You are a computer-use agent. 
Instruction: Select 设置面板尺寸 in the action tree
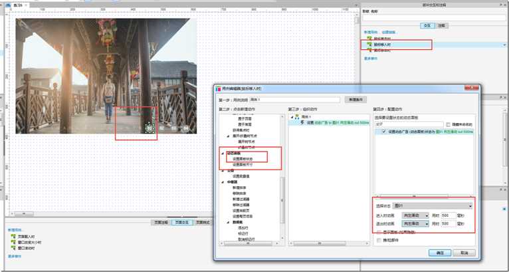pyautogui.click(x=243, y=165)
